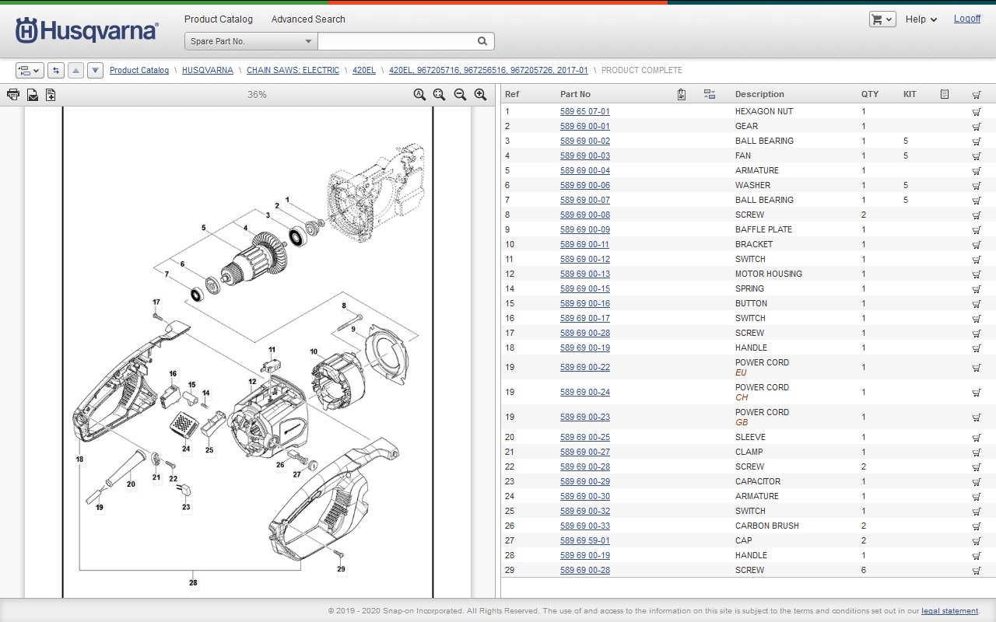Open part number 589 69 00-13
The image size is (996, 622).
pyautogui.click(x=584, y=274)
